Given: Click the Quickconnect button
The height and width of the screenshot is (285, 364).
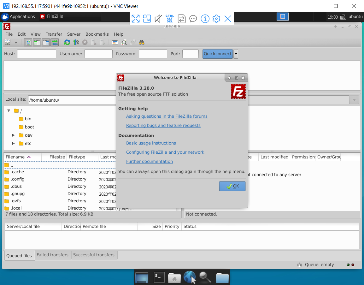Looking at the screenshot, I should 217,54.
